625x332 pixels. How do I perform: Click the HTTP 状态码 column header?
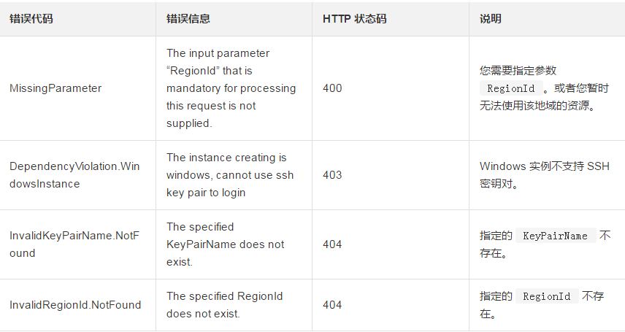click(x=354, y=19)
